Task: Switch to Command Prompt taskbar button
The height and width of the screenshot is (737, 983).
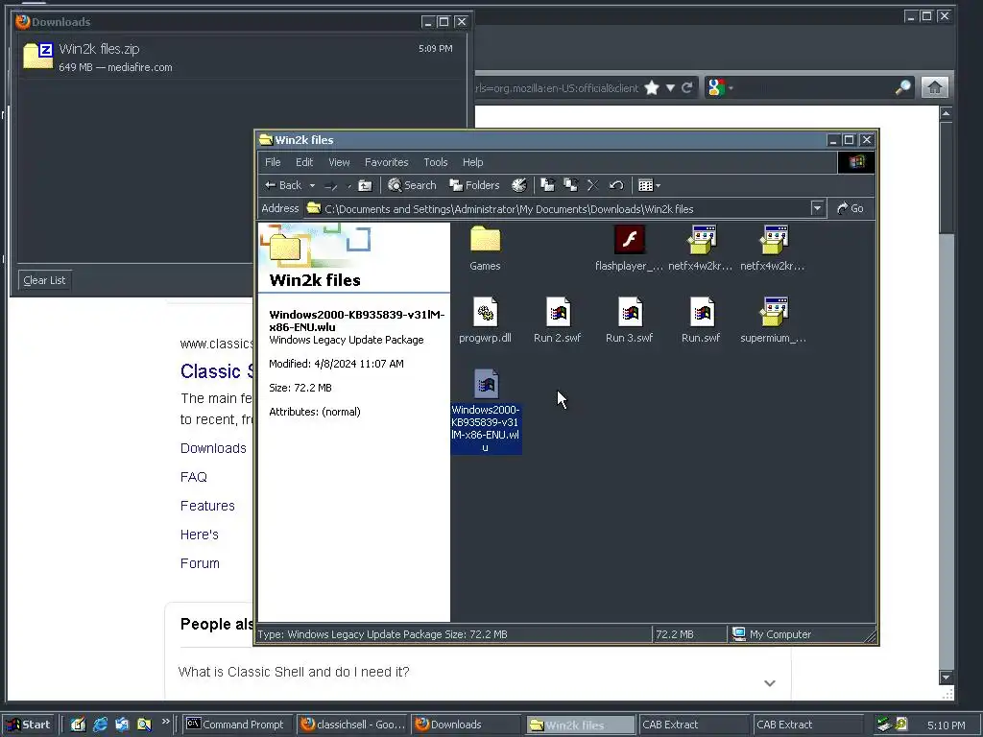Action: coord(238,725)
